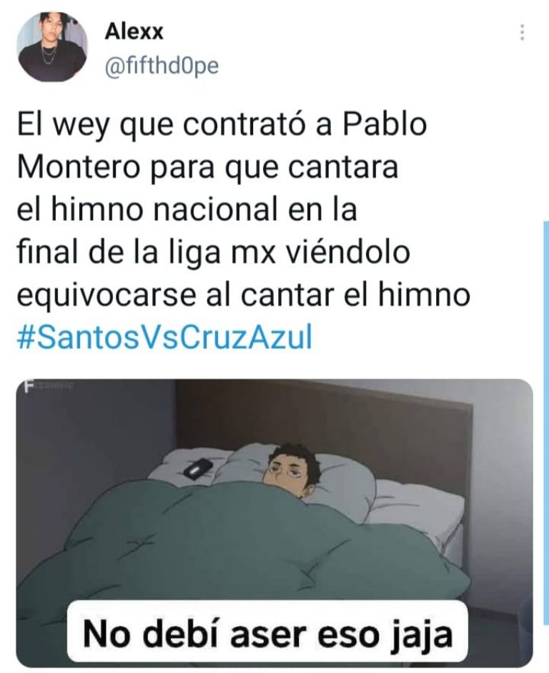Image resolution: width=549 pixels, height=673 pixels.
Task: Open the three-dot more options menu
Action: pos(522,33)
